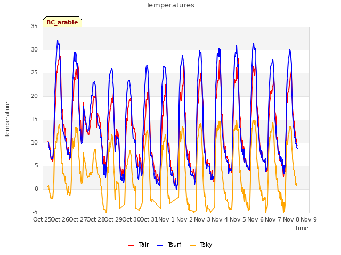Click the 25 y-axis tick label
This screenshot has width=341, height=255.
click(34, 73)
